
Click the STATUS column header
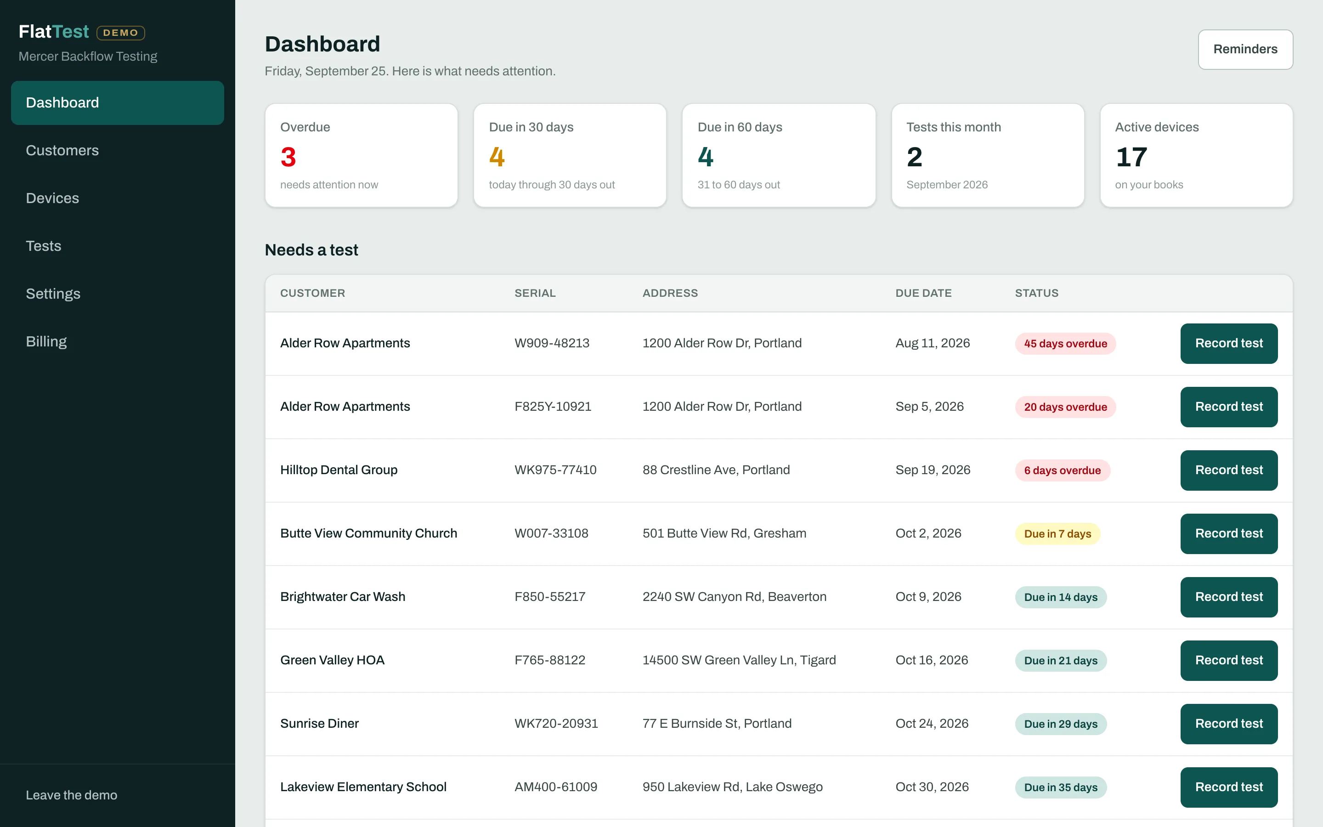(1036, 293)
